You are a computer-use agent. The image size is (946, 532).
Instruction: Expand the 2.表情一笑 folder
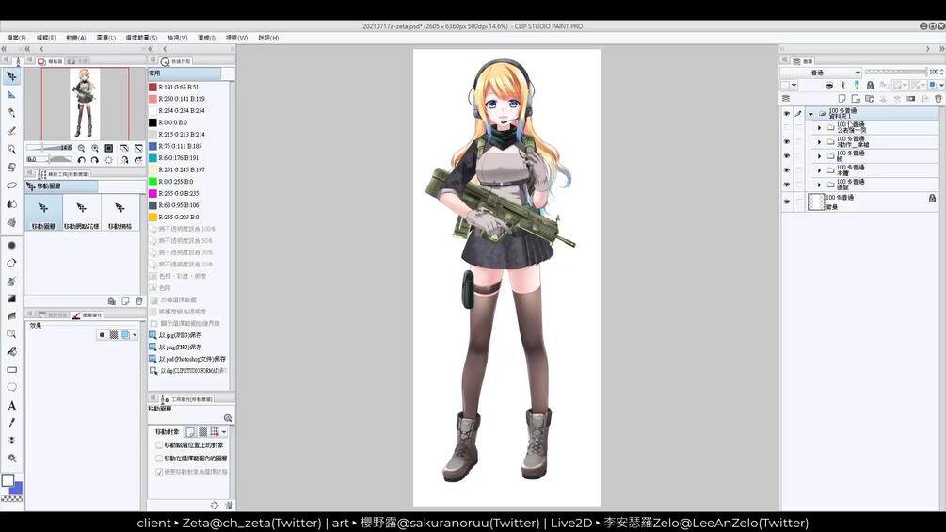point(819,127)
